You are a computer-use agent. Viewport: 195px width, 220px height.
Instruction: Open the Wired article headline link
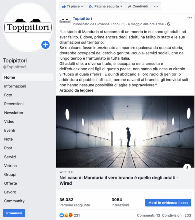[119, 180]
